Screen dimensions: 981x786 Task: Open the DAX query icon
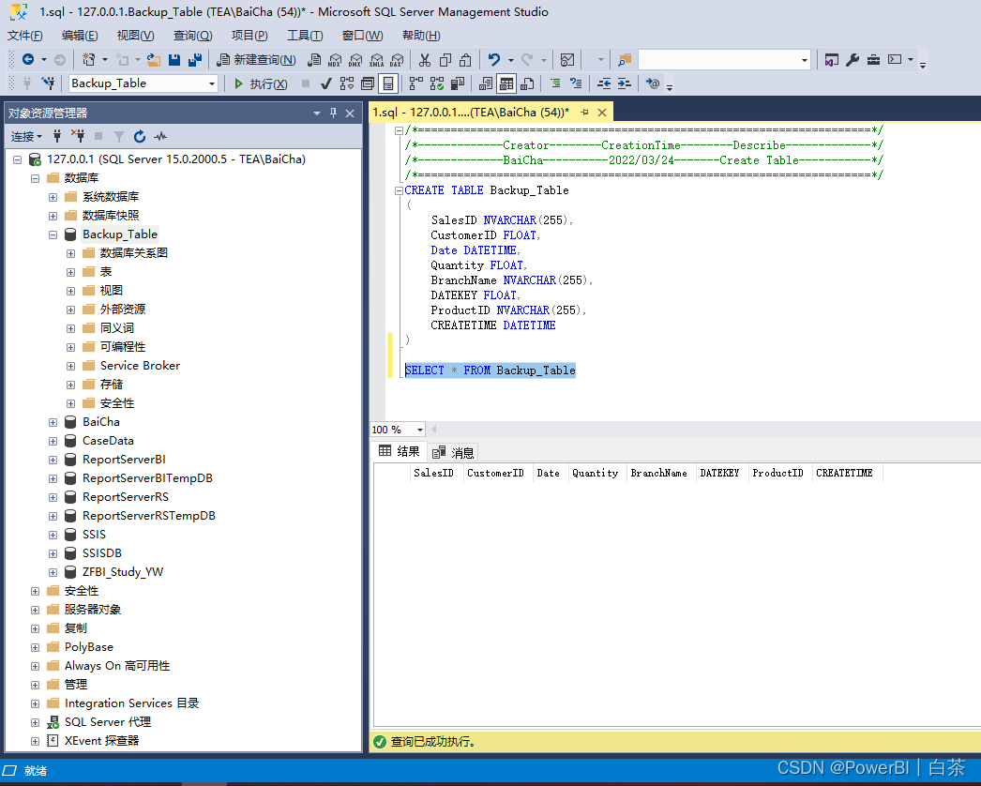tap(397, 60)
